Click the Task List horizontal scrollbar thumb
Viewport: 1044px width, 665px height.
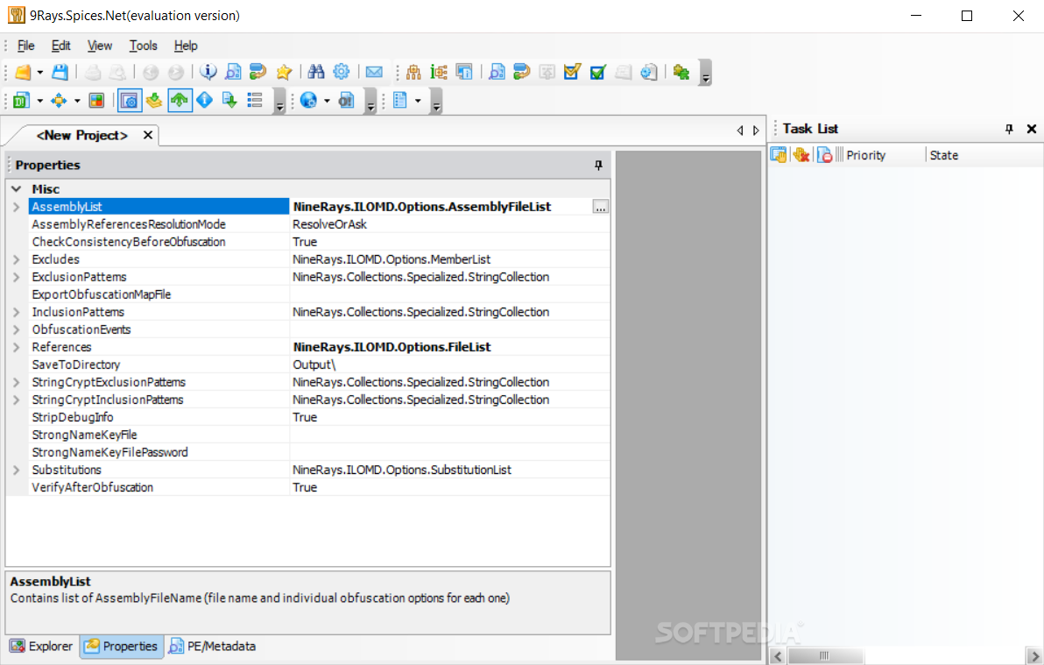pyautogui.click(x=824, y=655)
